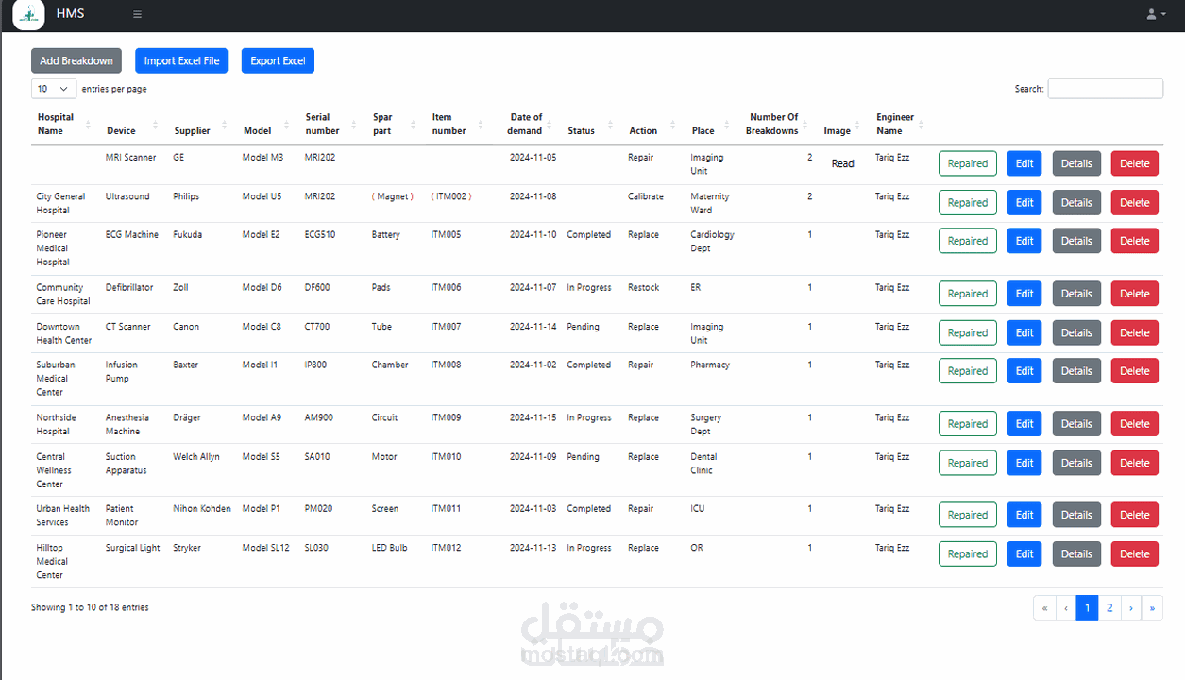Delete the Infusion Pump Baxter row
Image resolution: width=1185 pixels, height=680 pixels.
point(1134,371)
